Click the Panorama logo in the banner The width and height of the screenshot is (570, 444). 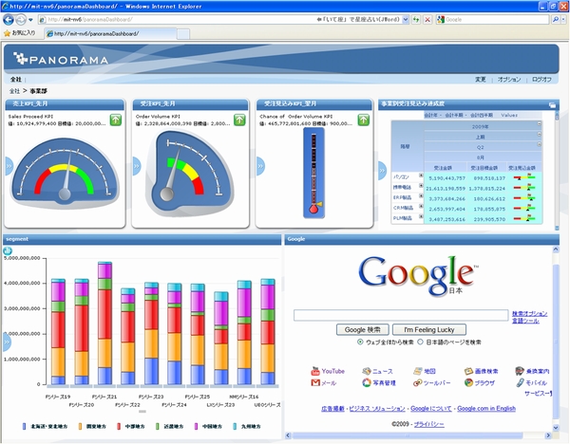(61, 59)
